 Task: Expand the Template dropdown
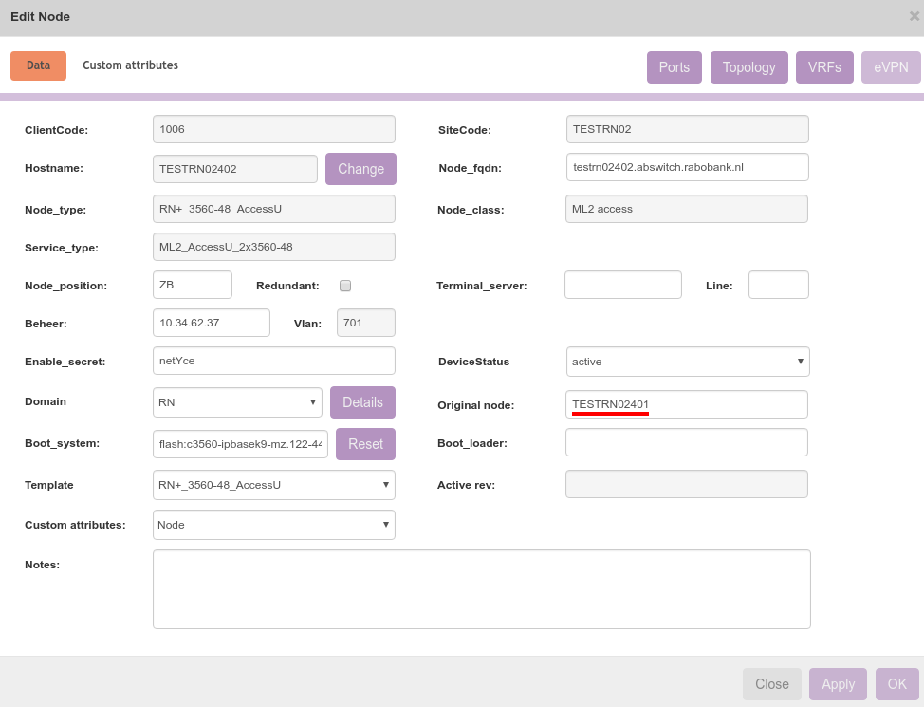[x=273, y=485]
